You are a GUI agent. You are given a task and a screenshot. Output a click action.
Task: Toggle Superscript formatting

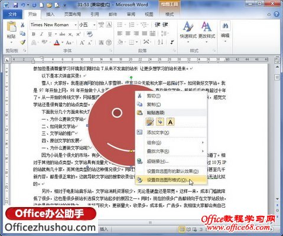click(79, 34)
